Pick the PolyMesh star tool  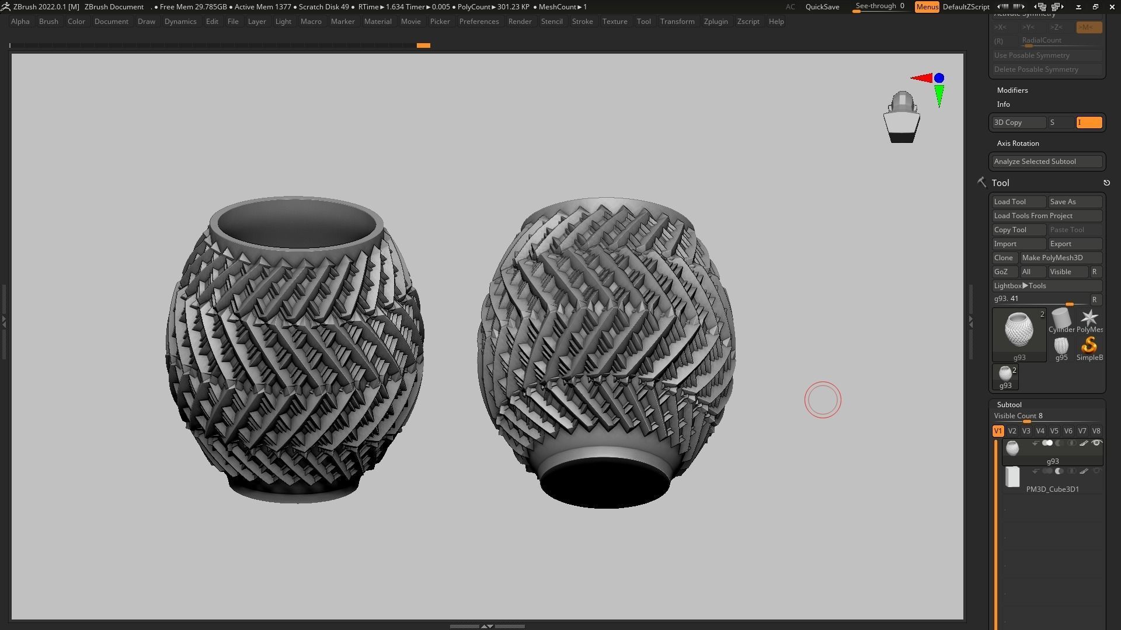pyautogui.click(x=1089, y=321)
